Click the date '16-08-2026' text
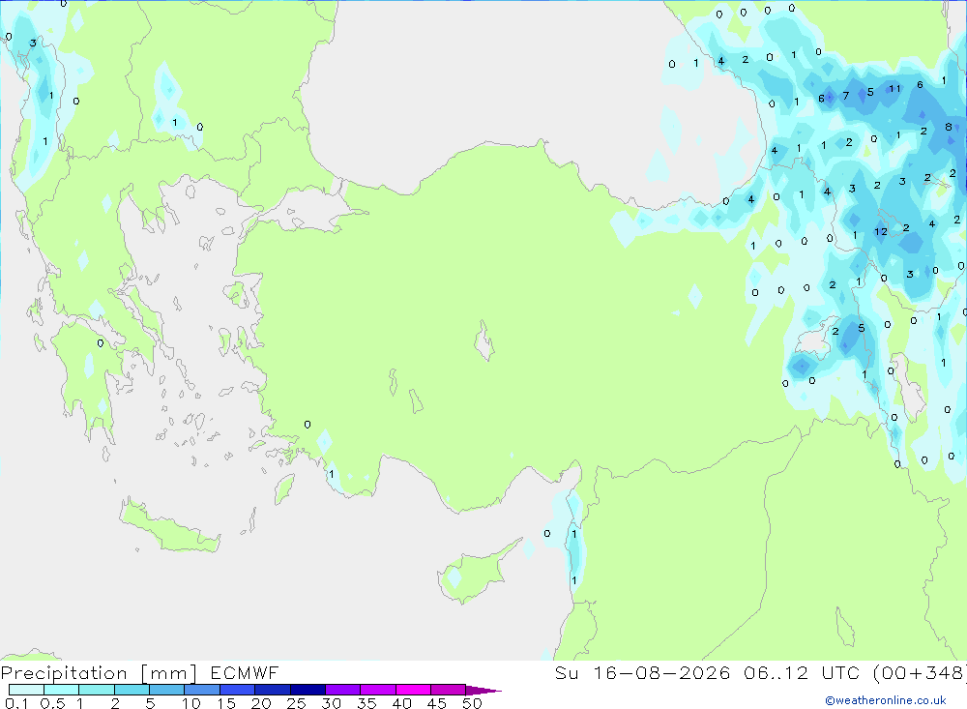The height and width of the screenshot is (709, 967). [661, 672]
